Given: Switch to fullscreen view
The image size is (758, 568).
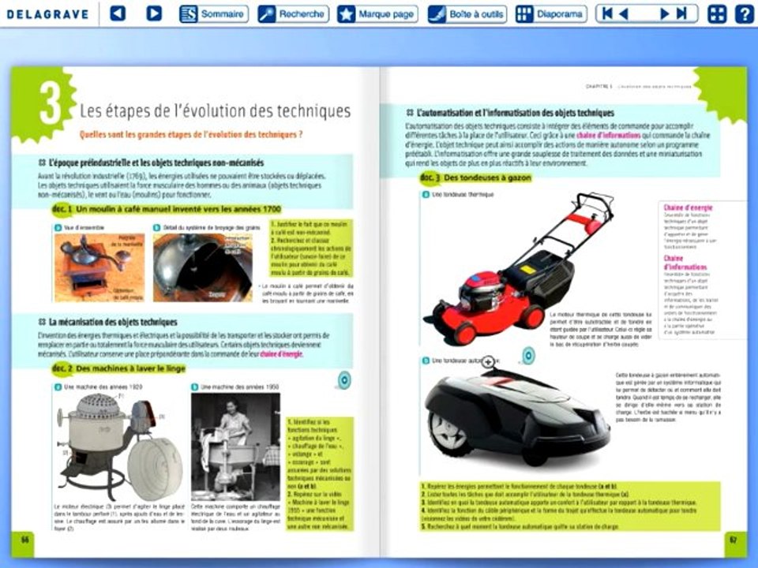Looking at the screenshot, I should tap(717, 14).
